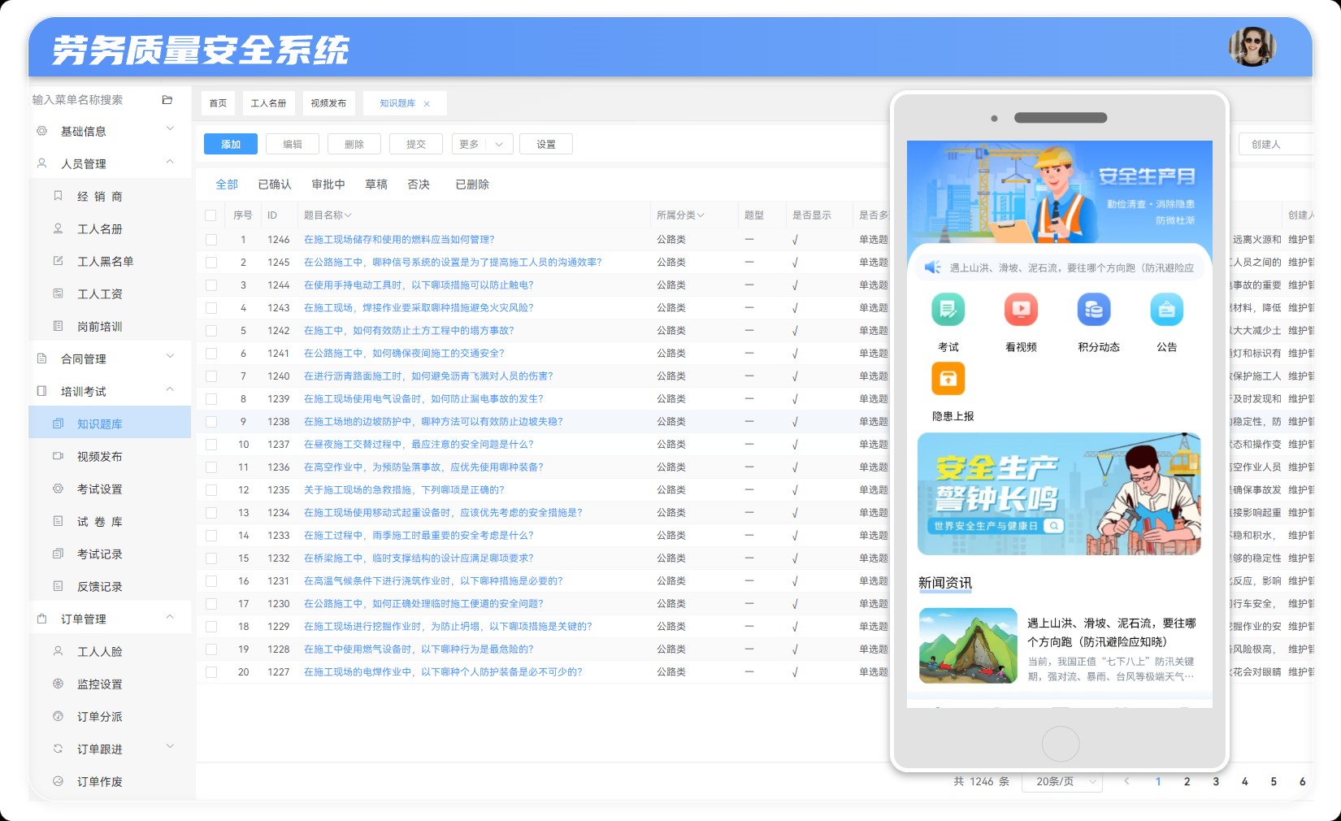Close the 知识题库 tab
Image resolution: width=1341 pixels, height=821 pixels.
coord(428,103)
